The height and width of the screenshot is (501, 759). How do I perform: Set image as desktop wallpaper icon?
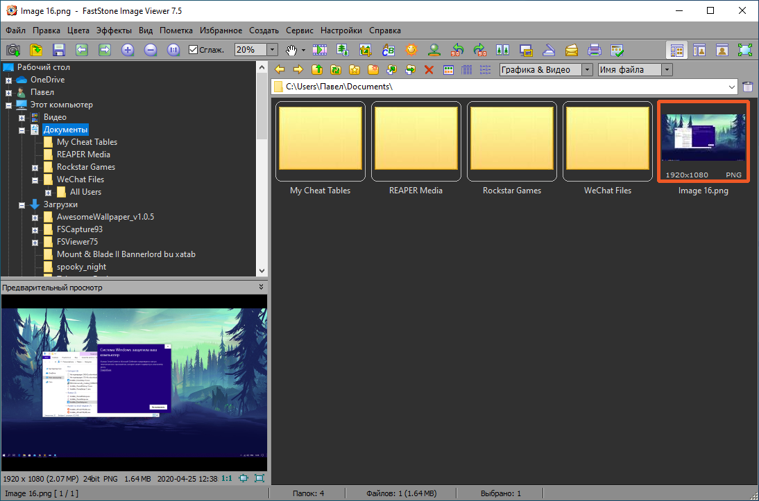point(526,50)
